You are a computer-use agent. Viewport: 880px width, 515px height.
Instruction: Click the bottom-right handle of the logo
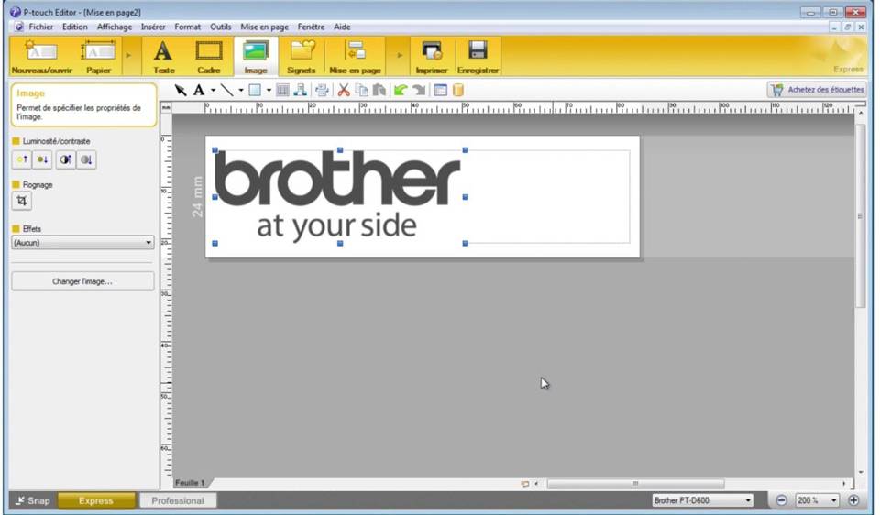pos(466,244)
